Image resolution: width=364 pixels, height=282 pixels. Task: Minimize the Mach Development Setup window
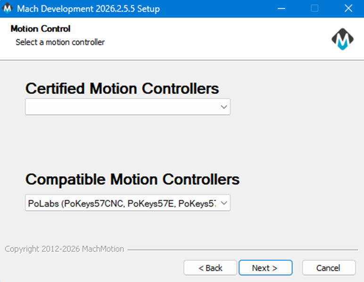point(281,9)
